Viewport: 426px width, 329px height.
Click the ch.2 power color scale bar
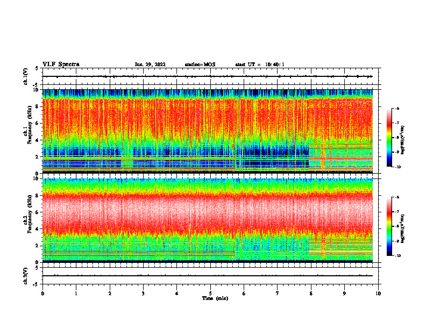tap(389, 226)
